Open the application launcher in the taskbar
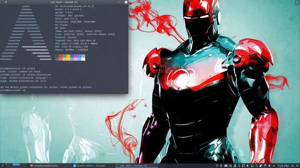Image resolution: width=300 pixels, height=168 pixels. point(2,166)
